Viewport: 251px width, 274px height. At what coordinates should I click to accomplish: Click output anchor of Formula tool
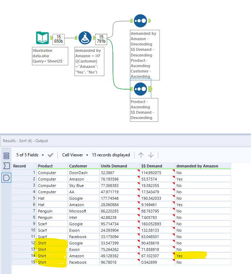[94, 38]
